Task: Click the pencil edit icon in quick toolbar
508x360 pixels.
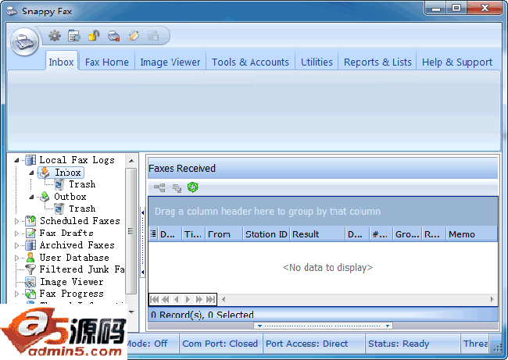Action: click(x=134, y=36)
